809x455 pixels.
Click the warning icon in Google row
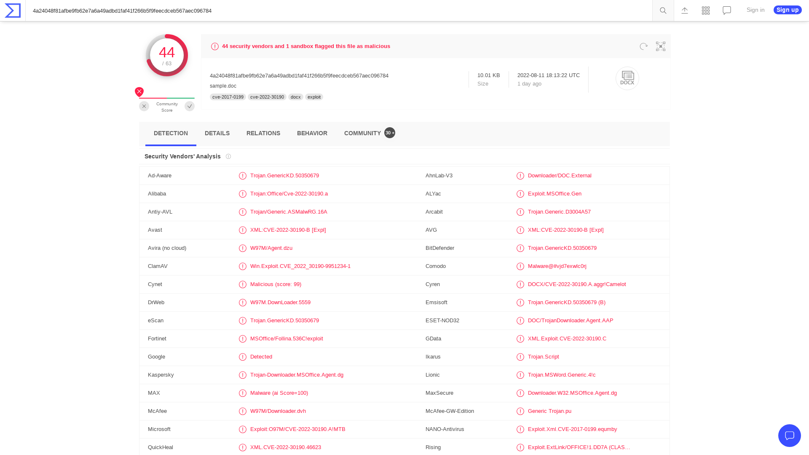click(243, 357)
